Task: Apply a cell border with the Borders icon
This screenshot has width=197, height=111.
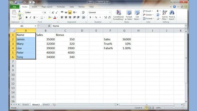Action: coord(42,17)
